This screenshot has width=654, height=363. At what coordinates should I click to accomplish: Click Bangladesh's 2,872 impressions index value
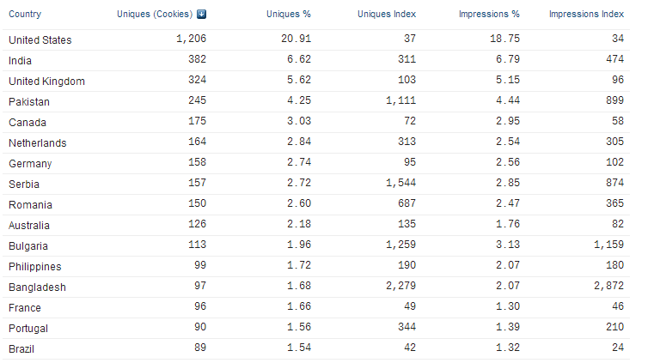pyautogui.click(x=609, y=286)
